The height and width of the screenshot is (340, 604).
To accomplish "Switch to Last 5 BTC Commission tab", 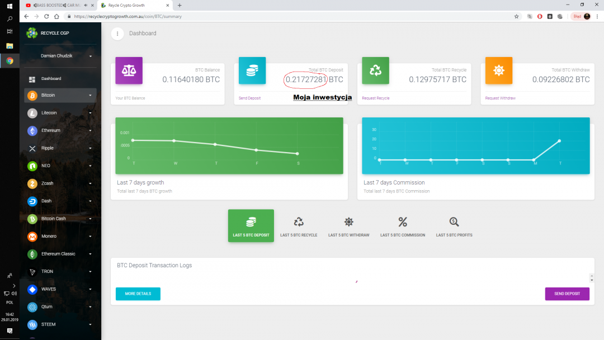I will tap(403, 226).
